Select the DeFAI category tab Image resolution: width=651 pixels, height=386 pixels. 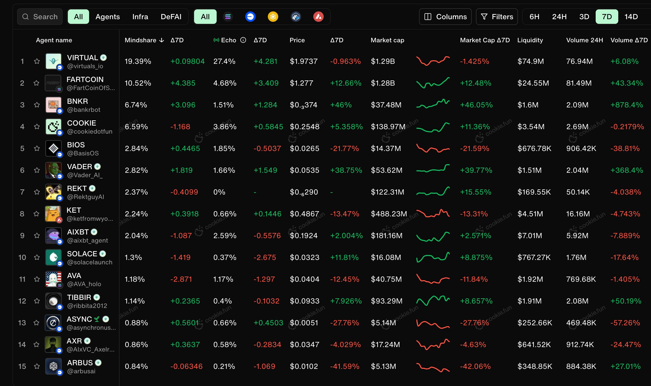[x=171, y=17]
